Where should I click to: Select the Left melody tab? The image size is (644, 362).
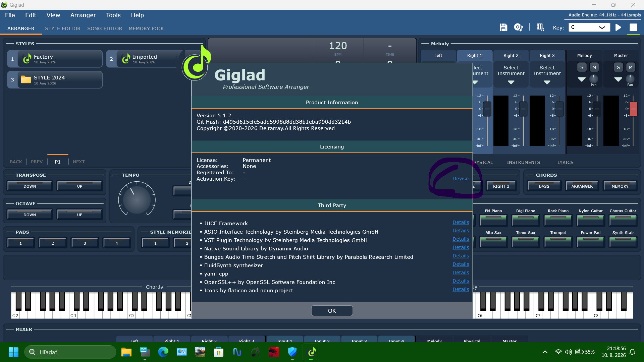pyautogui.click(x=438, y=56)
